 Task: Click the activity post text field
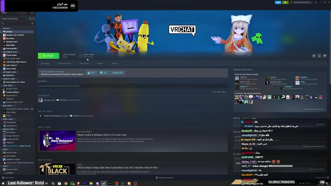133,86
